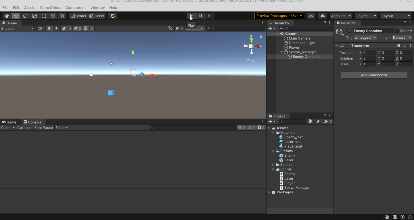The image size is (414, 220).
Task: Clear the console with Clear button
Action: tap(5, 128)
